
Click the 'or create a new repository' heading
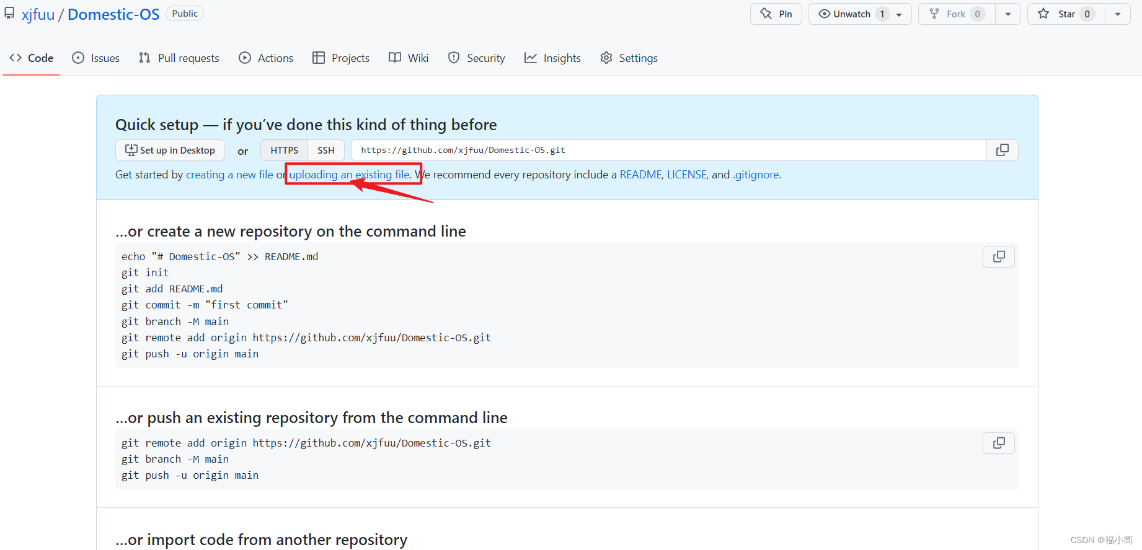[x=291, y=231]
